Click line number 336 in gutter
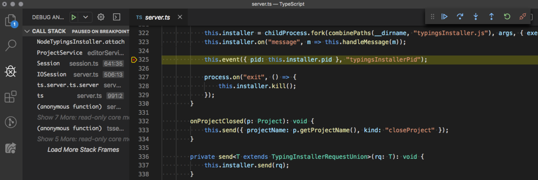Viewport: 538px width, 180px height. point(143,156)
